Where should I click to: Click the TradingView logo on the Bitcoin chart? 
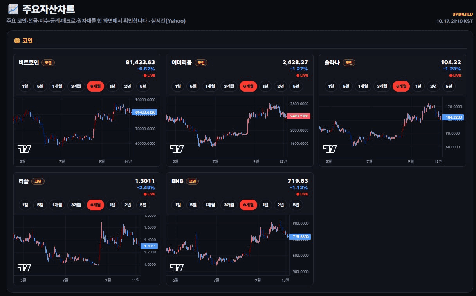[x=24, y=149]
